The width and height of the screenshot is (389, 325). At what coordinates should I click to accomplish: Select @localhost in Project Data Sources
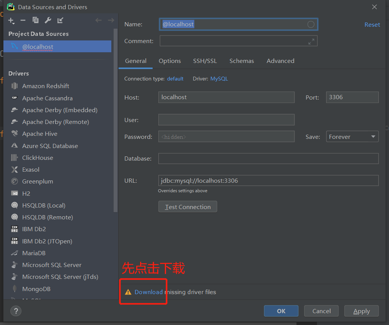pyautogui.click(x=57, y=47)
